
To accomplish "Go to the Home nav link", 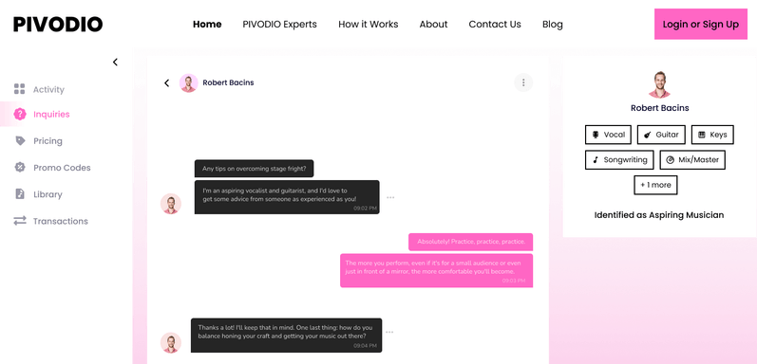I will (207, 24).
